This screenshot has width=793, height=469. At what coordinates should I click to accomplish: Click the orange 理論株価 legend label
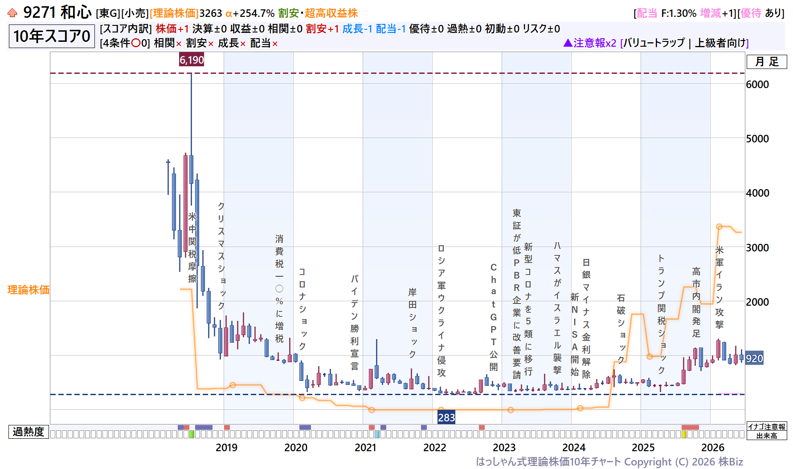click(x=29, y=290)
